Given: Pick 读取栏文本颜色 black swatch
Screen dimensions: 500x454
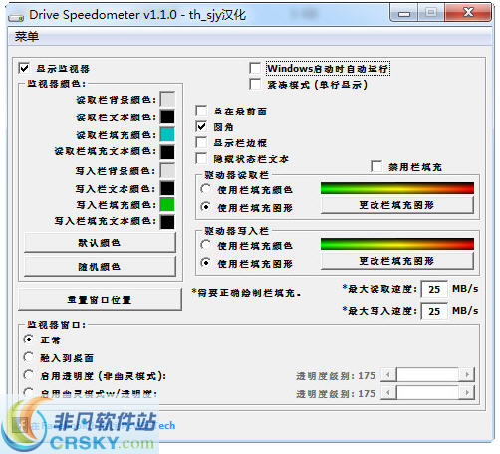Looking at the screenshot, I should click(167, 116).
